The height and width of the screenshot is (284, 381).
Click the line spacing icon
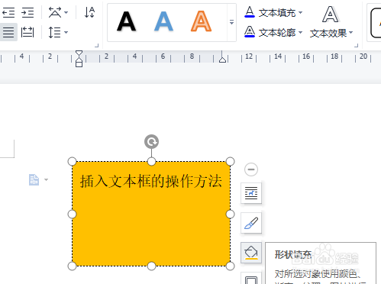54,32
